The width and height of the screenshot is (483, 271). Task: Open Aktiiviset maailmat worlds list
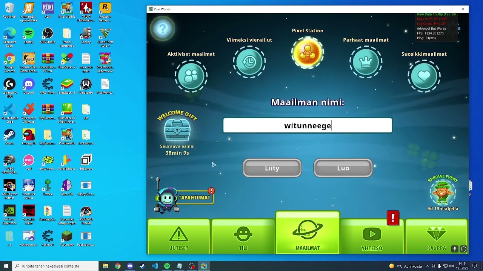click(191, 76)
